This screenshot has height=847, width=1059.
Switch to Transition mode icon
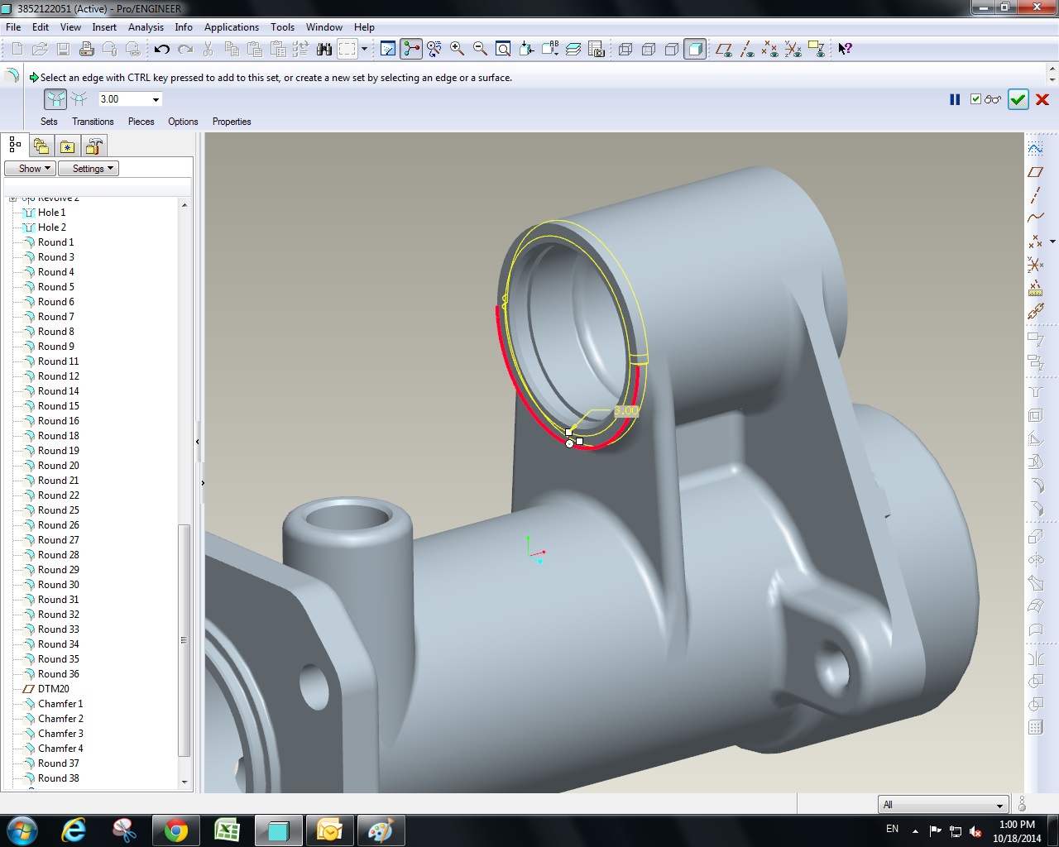[79, 99]
